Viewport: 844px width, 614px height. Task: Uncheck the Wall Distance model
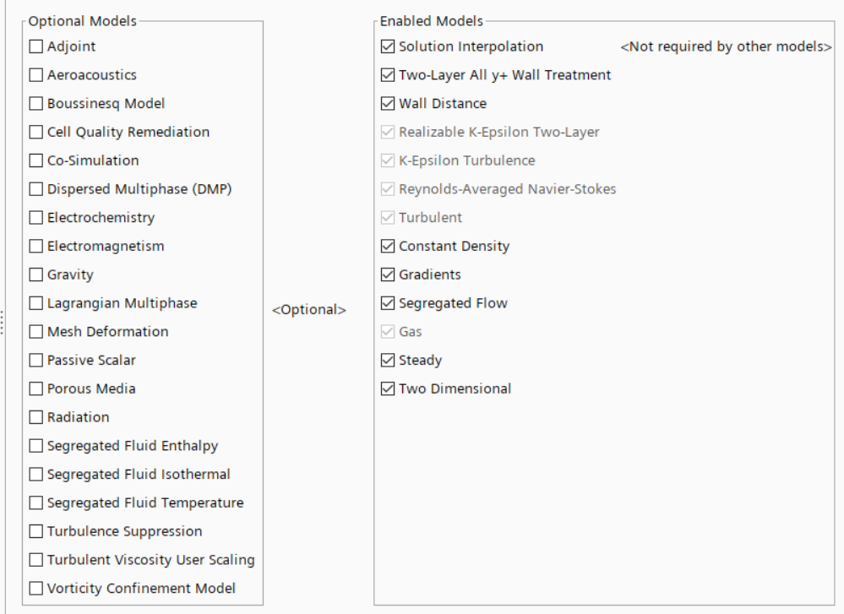(388, 104)
